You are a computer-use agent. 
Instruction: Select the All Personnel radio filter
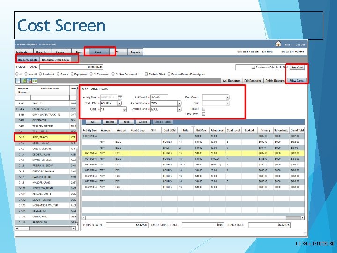91,74
